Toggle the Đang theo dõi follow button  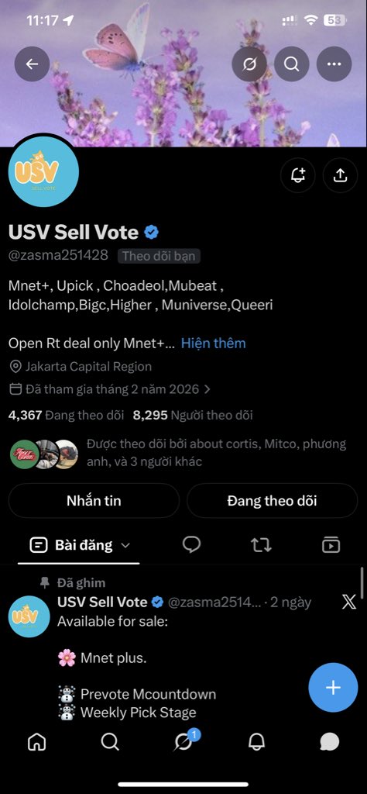[x=272, y=501]
